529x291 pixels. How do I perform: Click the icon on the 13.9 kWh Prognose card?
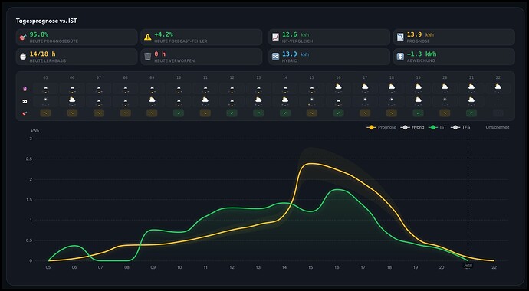400,37
